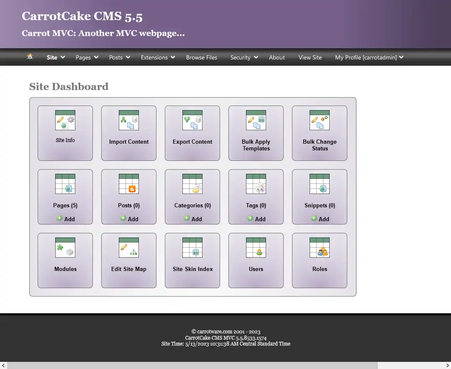Click the Snippets (0) icon
The width and height of the screenshot is (451, 369).
coord(320,184)
